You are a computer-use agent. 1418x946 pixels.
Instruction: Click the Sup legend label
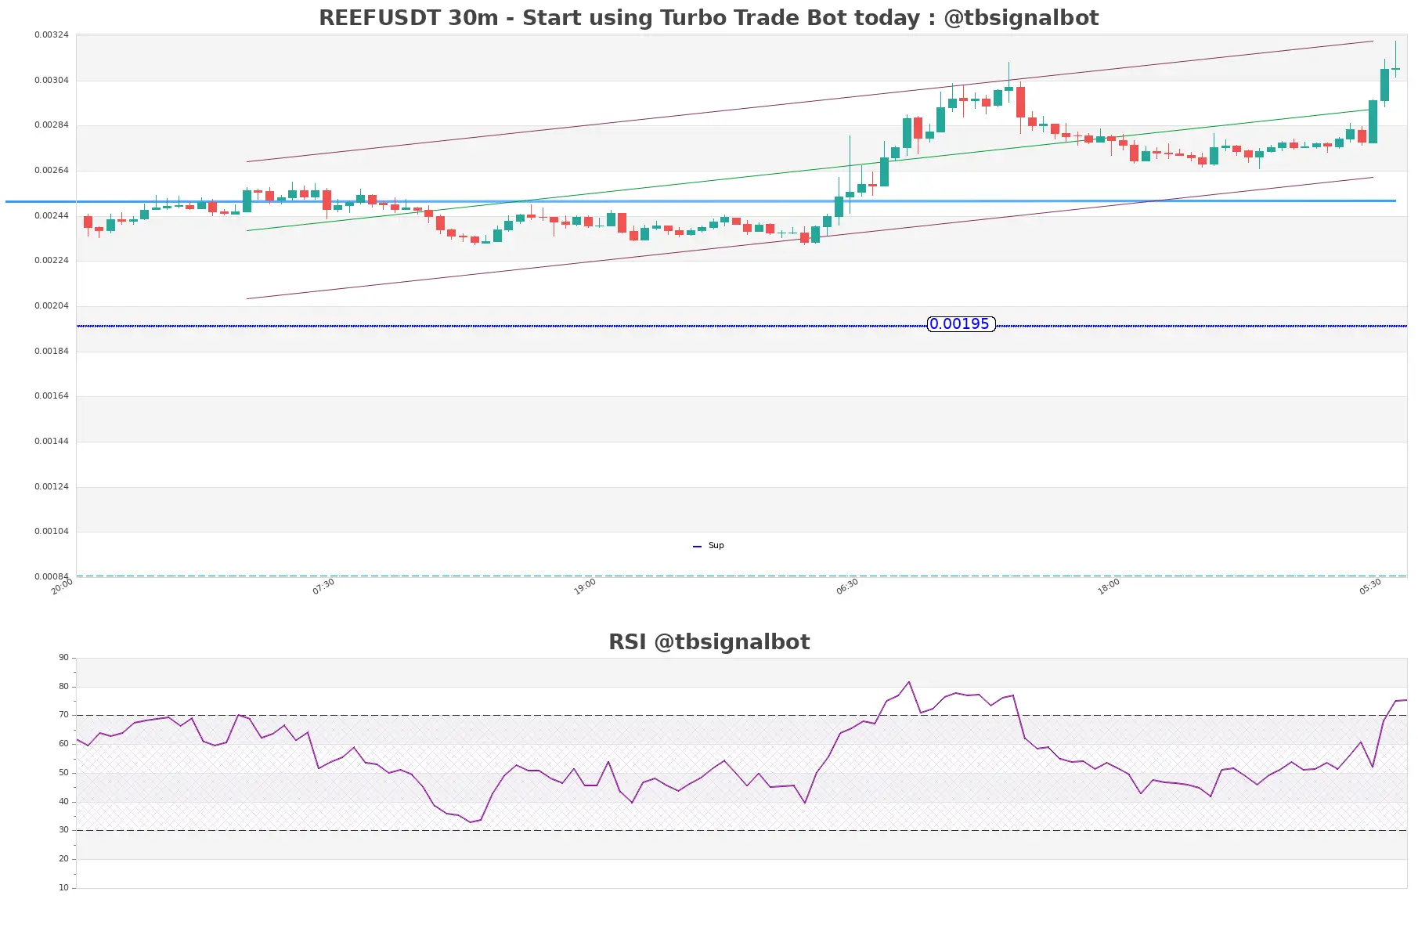[x=716, y=545]
